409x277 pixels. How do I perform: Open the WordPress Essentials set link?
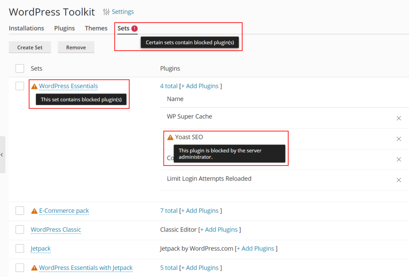(68, 86)
